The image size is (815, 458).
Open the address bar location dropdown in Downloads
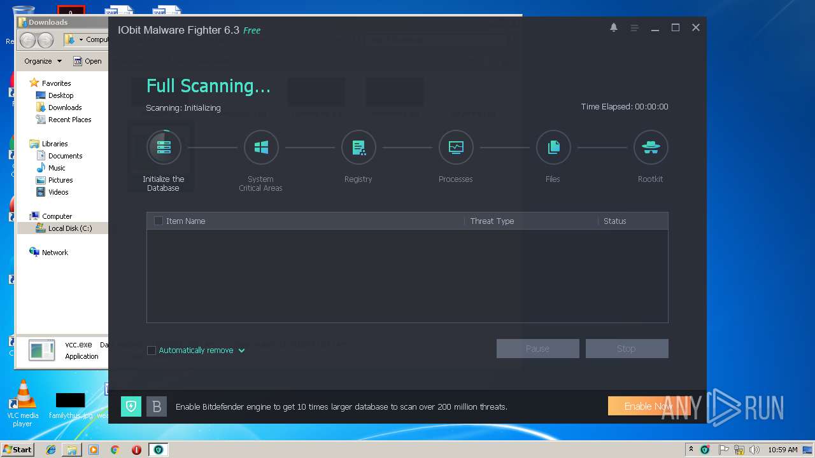click(x=81, y=39)
